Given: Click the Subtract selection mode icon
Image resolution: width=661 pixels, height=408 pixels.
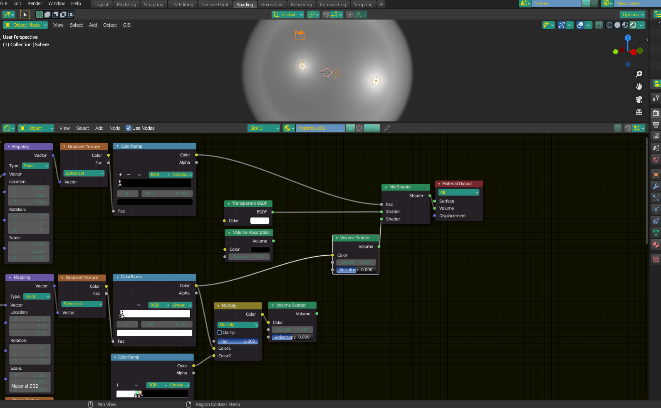Looking at the screenshot, I should click(55, 15).
